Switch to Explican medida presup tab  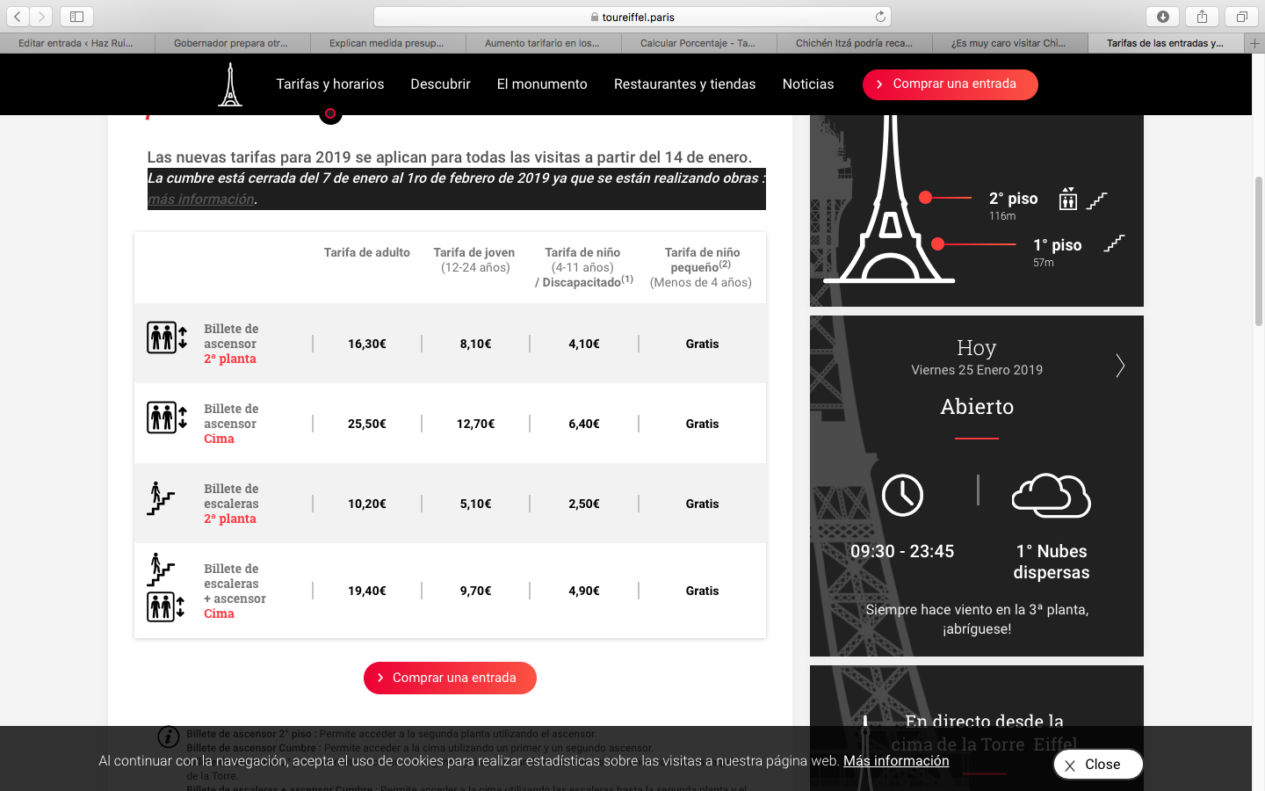coord(387,43)
